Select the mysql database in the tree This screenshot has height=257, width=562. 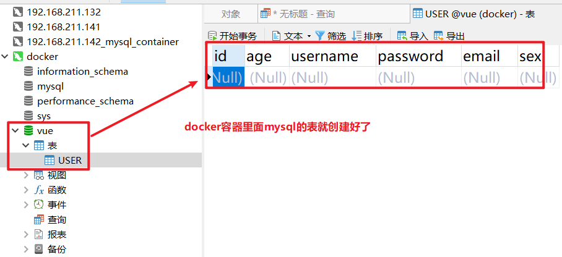(50, 86)
